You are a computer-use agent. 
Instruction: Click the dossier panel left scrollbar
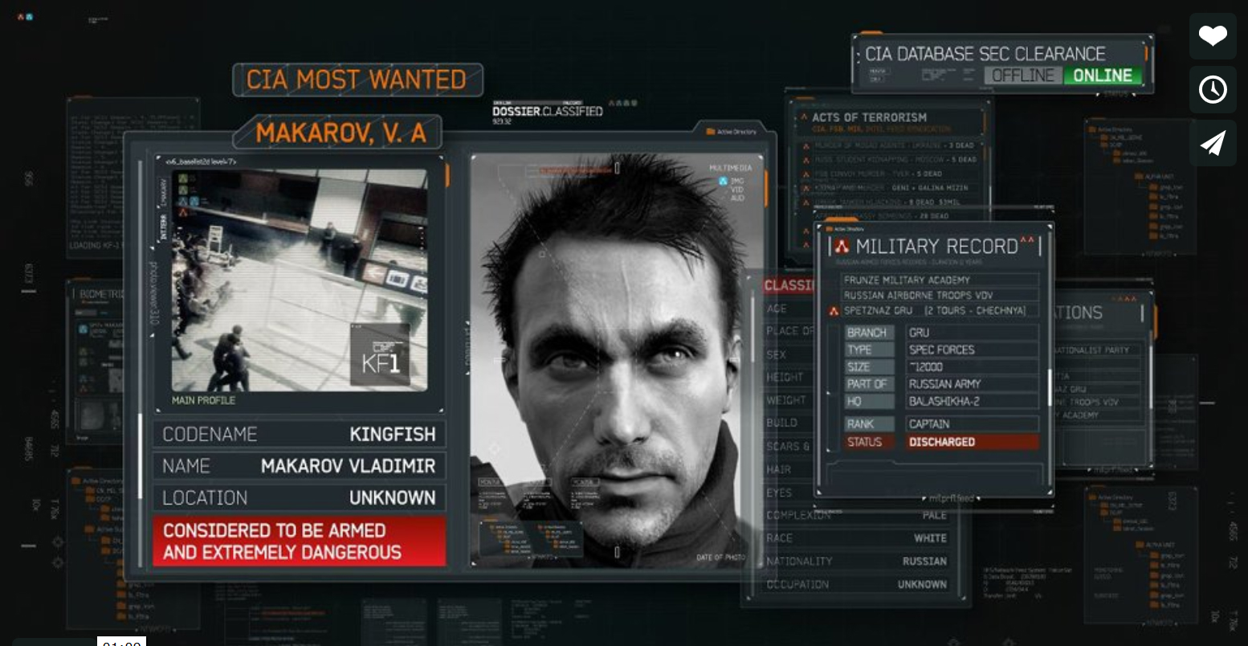[x=141, y=456]
